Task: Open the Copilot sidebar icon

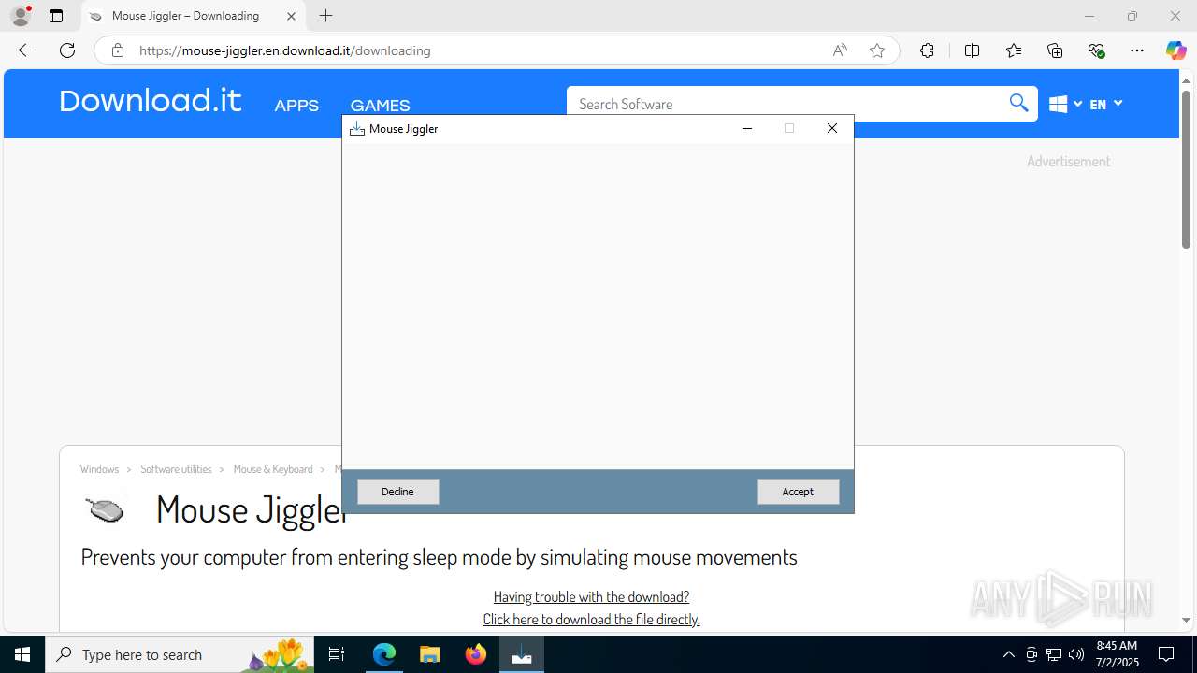Action: click(x=1175, y=50)
